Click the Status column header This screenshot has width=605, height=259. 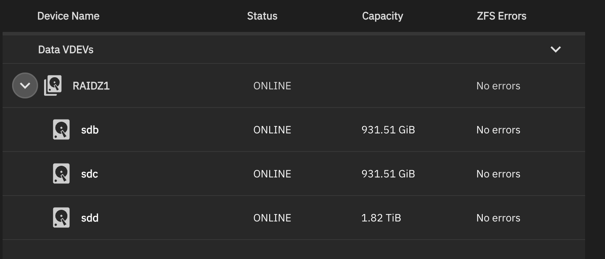pyautogui.click(x=262, y=16)
